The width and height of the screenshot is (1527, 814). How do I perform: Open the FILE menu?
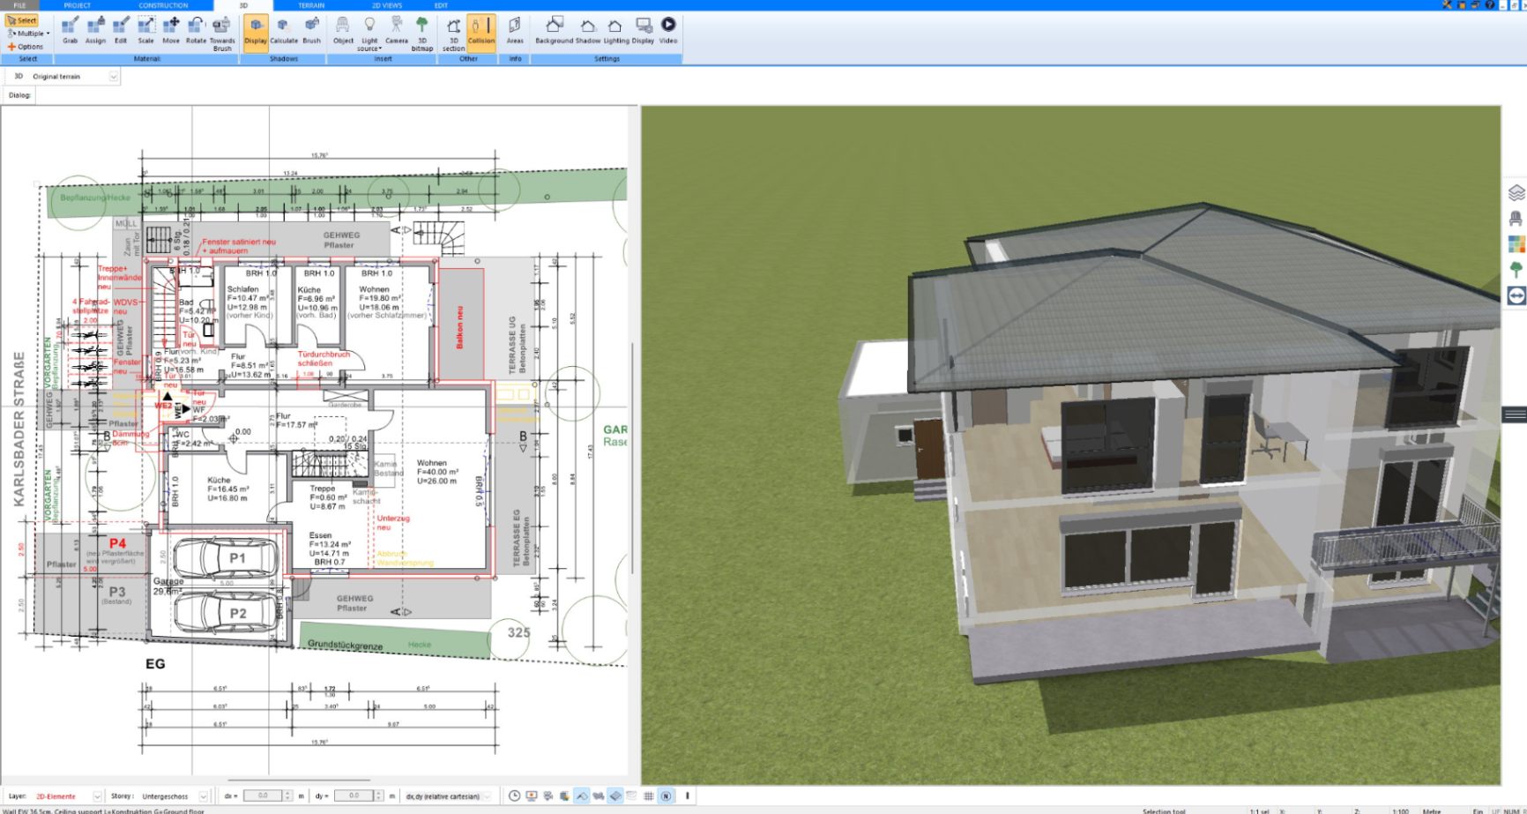tap(19, 5)
